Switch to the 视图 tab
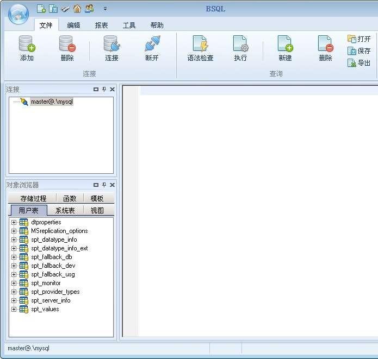 coord(97,210)
